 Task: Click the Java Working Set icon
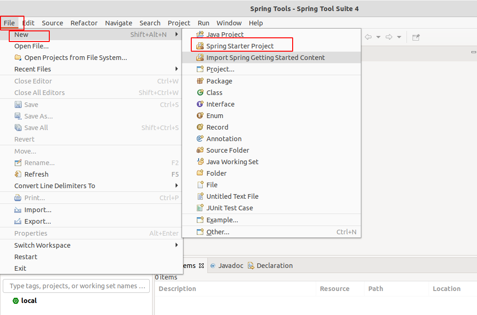point(200,161)
